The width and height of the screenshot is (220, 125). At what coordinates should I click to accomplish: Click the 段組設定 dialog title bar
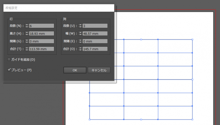[x=59, y=8]
